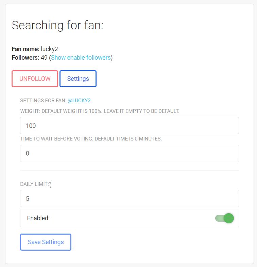Viewport: 257px width, 267px height.
Task: Click the time to wait field
Action: point(129,153)
